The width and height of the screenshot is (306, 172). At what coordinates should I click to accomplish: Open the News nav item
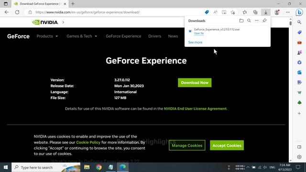(173, 36)
